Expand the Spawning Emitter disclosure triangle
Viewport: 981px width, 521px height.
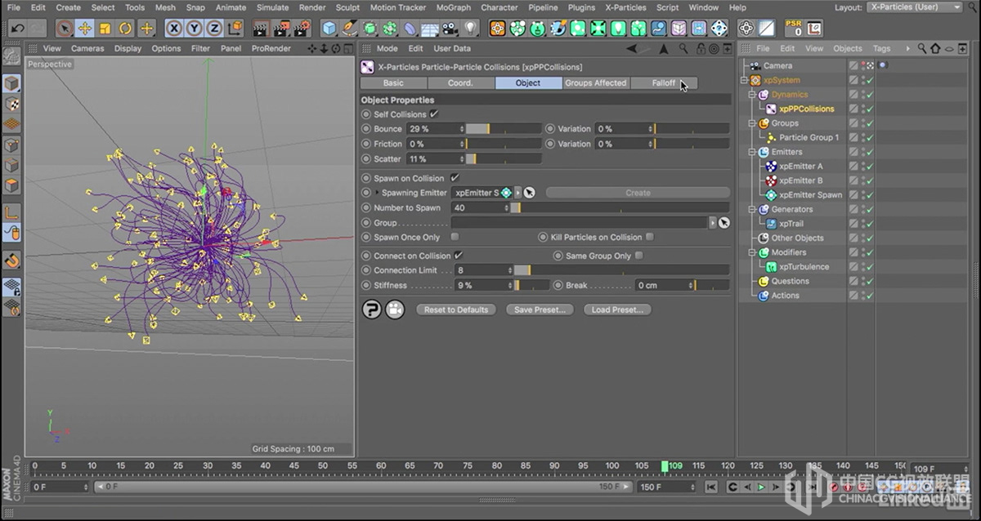click(377, 193)
